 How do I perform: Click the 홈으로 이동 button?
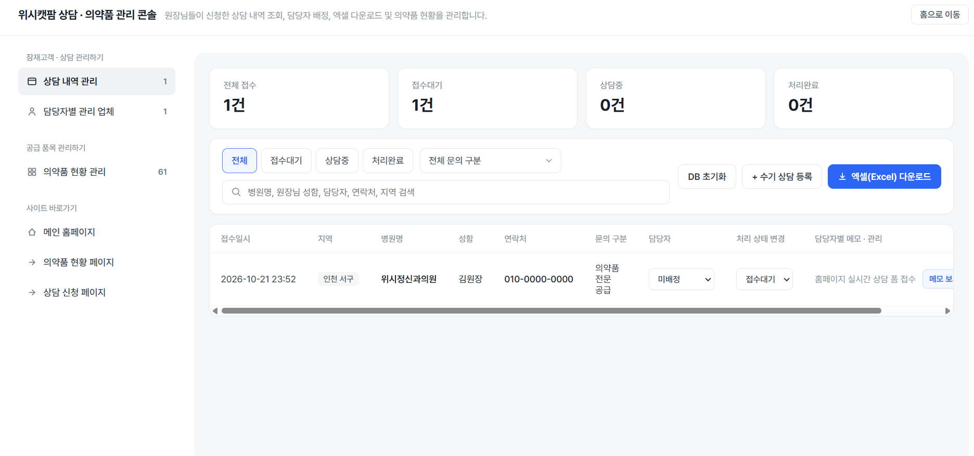(x=939, y=15)
